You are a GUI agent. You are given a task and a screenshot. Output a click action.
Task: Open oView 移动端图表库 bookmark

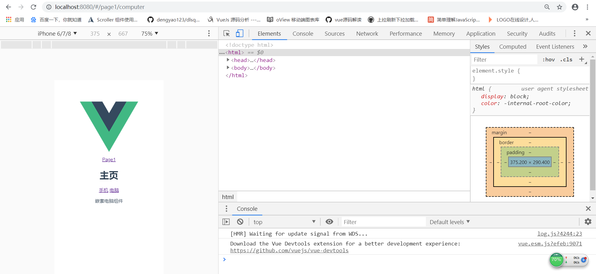(x=293, y=20)
